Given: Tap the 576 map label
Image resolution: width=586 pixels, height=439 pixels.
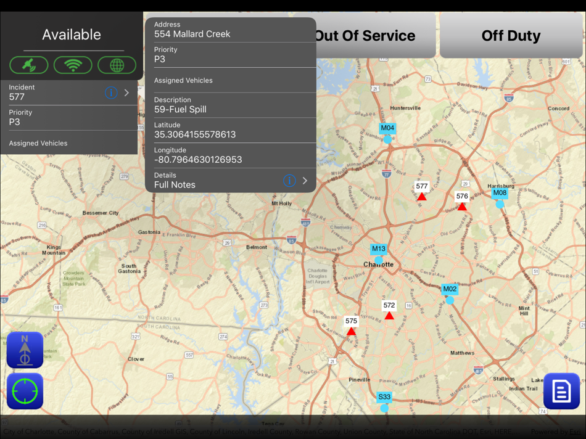Looking at the screenshot, I should coord(462,196).
